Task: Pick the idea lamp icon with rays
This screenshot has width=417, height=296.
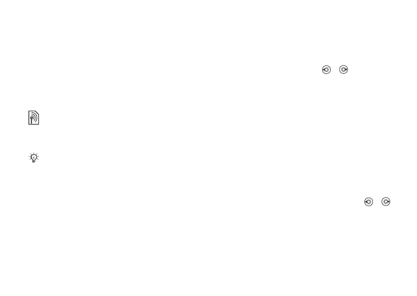Action: click(x=34, y=157)
